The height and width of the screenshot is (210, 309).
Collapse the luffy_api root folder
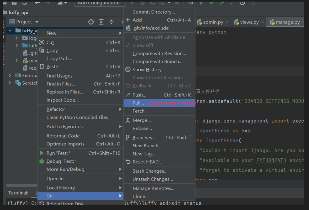coord(10,30)
